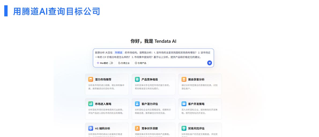Image resolution: width=319 pixels, height=137 pixels.
Task: Open the 客户潜力评估 people icon
Action: 137,104
